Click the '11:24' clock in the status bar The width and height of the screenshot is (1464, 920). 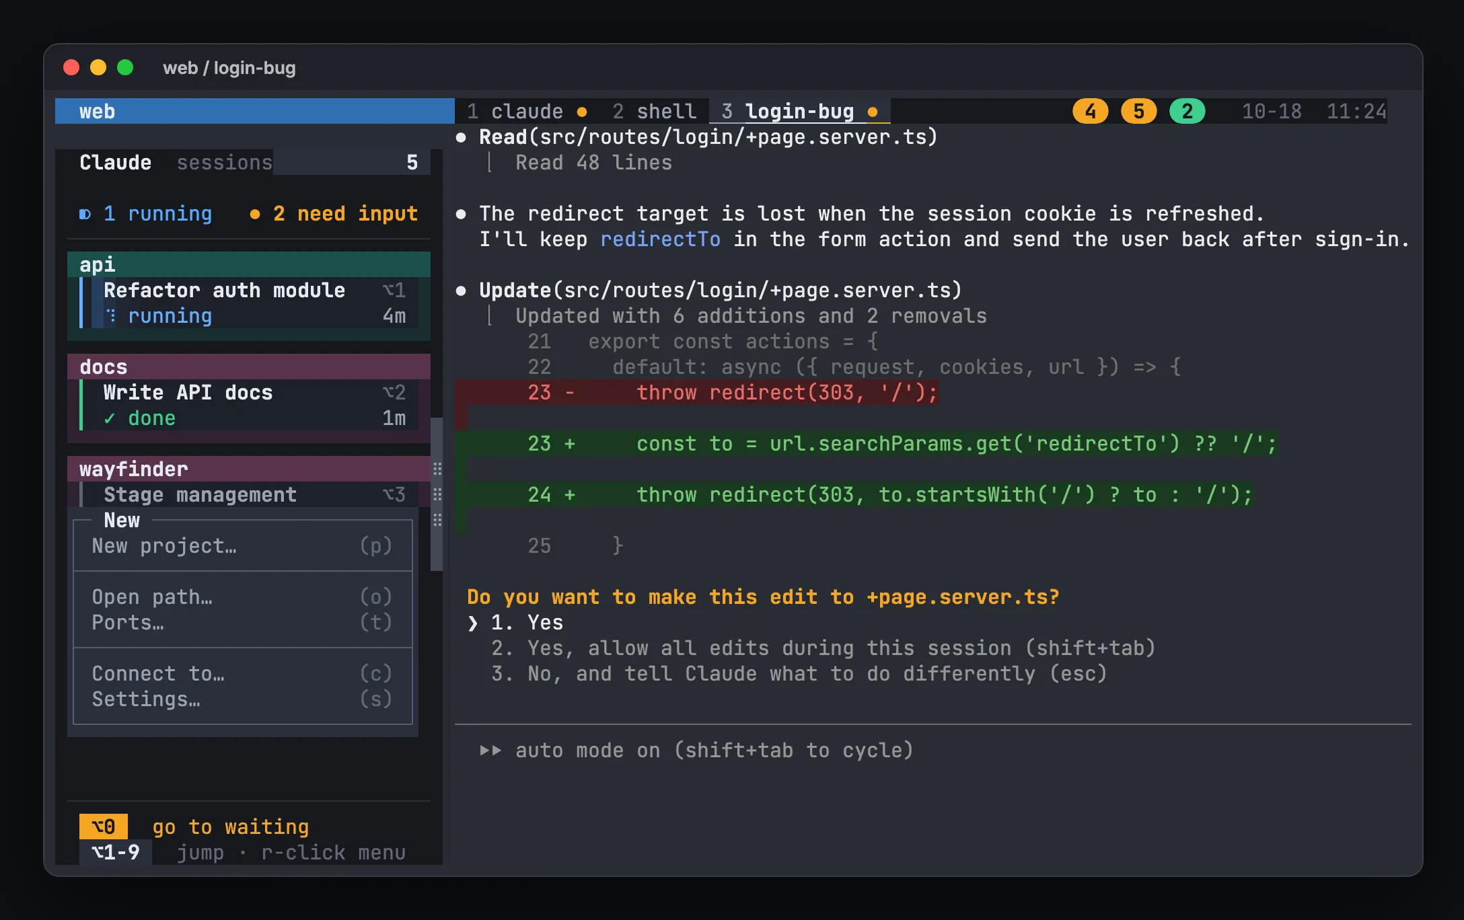(1356, 111)
